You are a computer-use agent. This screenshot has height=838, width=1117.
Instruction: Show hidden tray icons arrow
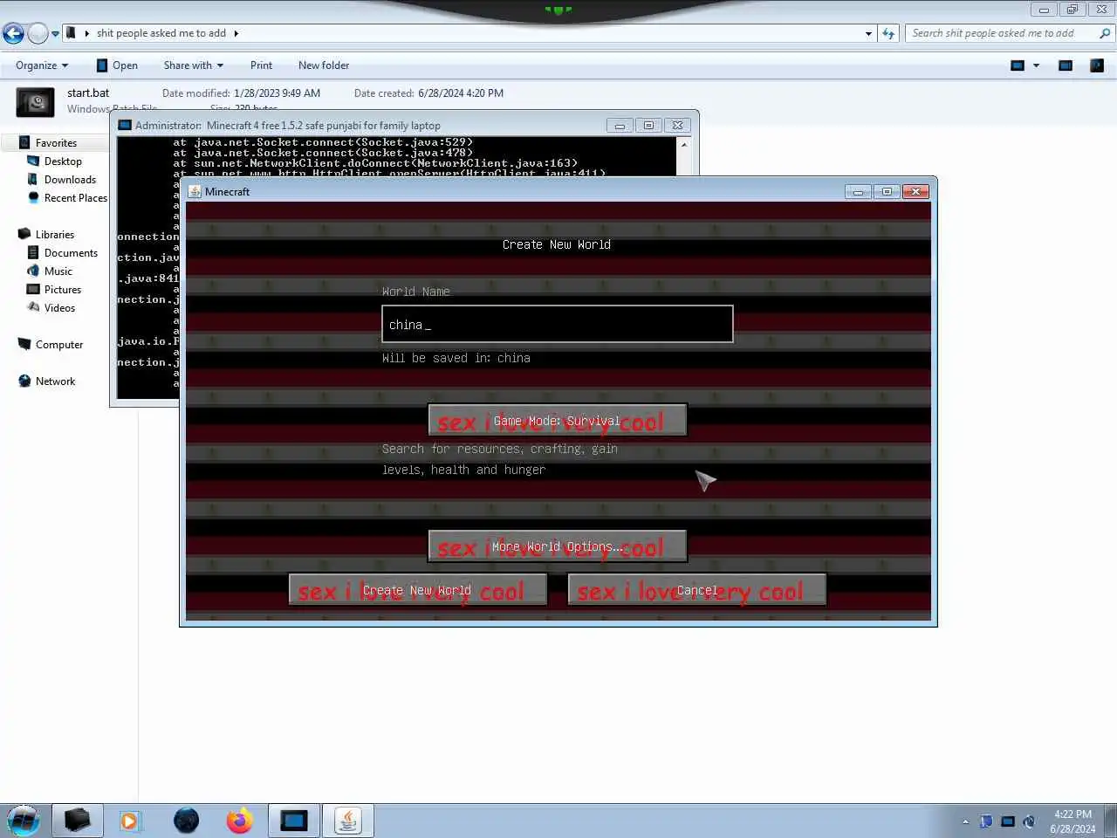965,821
